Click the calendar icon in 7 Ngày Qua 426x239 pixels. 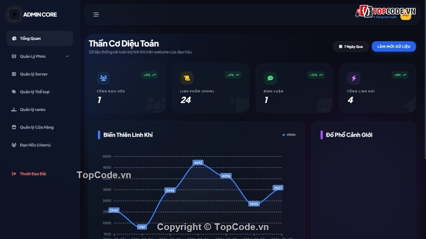340,47
